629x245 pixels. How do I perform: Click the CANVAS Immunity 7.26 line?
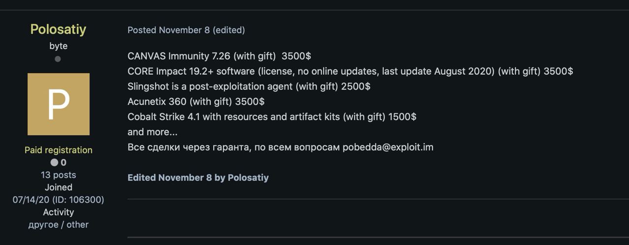coord(219,56)
